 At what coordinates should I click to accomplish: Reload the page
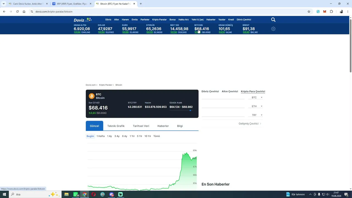point(17,12)
